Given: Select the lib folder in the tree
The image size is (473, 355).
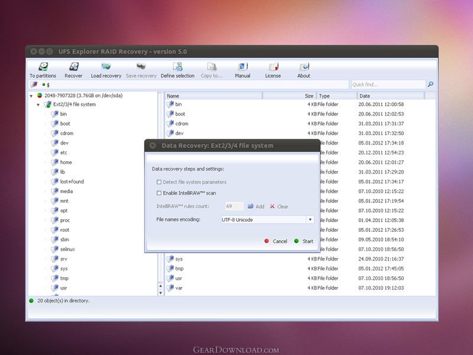Looking at the screenshot, I should point(63,172).
